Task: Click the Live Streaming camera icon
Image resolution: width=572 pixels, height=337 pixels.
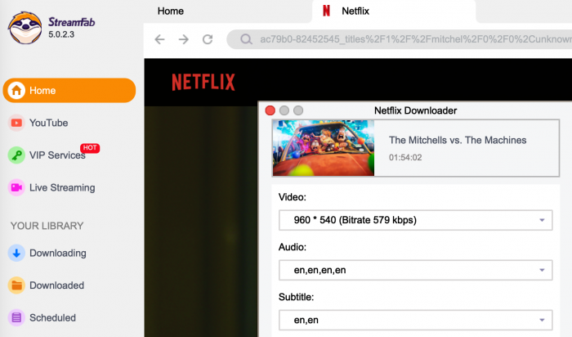Action: click(16, 187)
